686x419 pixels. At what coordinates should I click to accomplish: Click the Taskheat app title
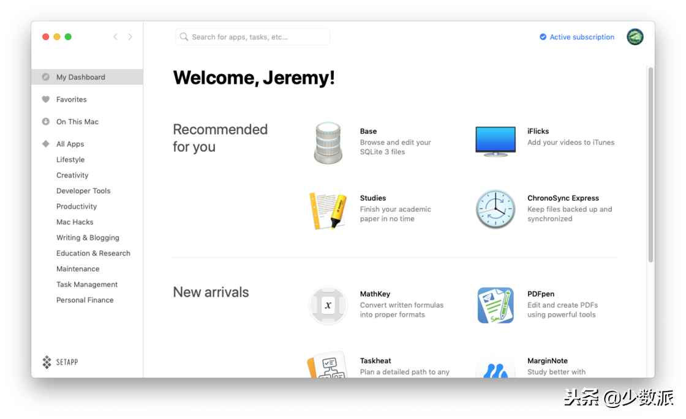tap(375, 361)
